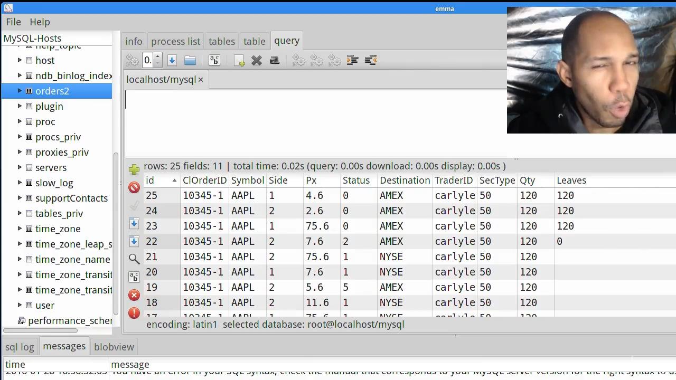Click the Destination column header
The width and height of the screenshot is (676, 380).
pos(405,180)
